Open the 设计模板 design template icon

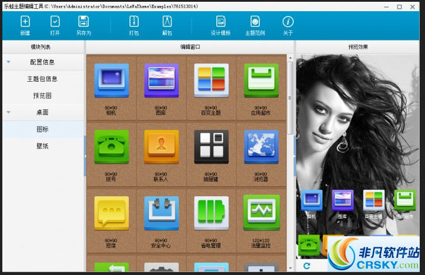[221, 25]
